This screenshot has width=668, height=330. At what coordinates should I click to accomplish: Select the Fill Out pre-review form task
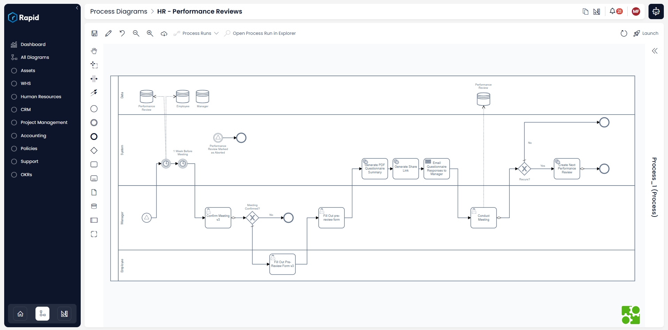[332, 218]
